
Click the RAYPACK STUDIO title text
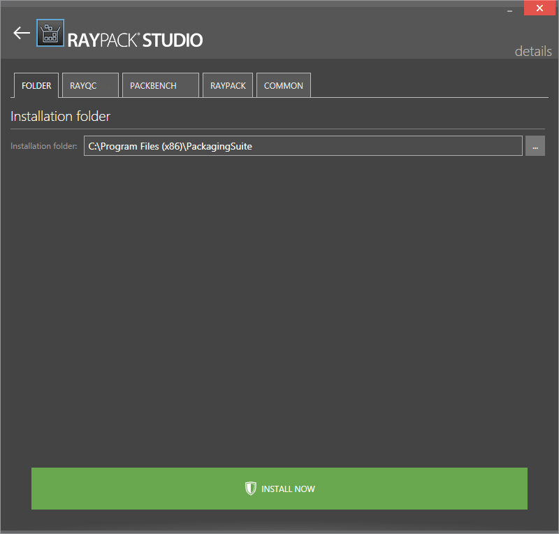pyautogui.click(x=135, y=40)
